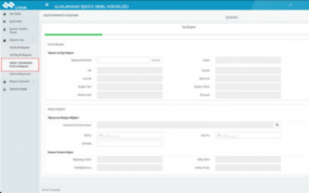Click the Başvuru İşlemleri sidebar icon
This screenshot has width=309, height=193.
[4, 81]
